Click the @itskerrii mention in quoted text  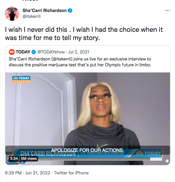(62, 59)
